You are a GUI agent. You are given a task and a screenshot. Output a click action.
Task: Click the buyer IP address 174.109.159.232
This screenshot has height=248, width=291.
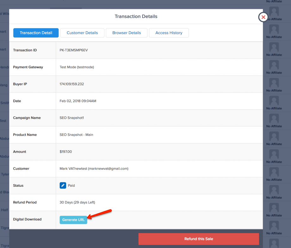click(x=72, y=84)
